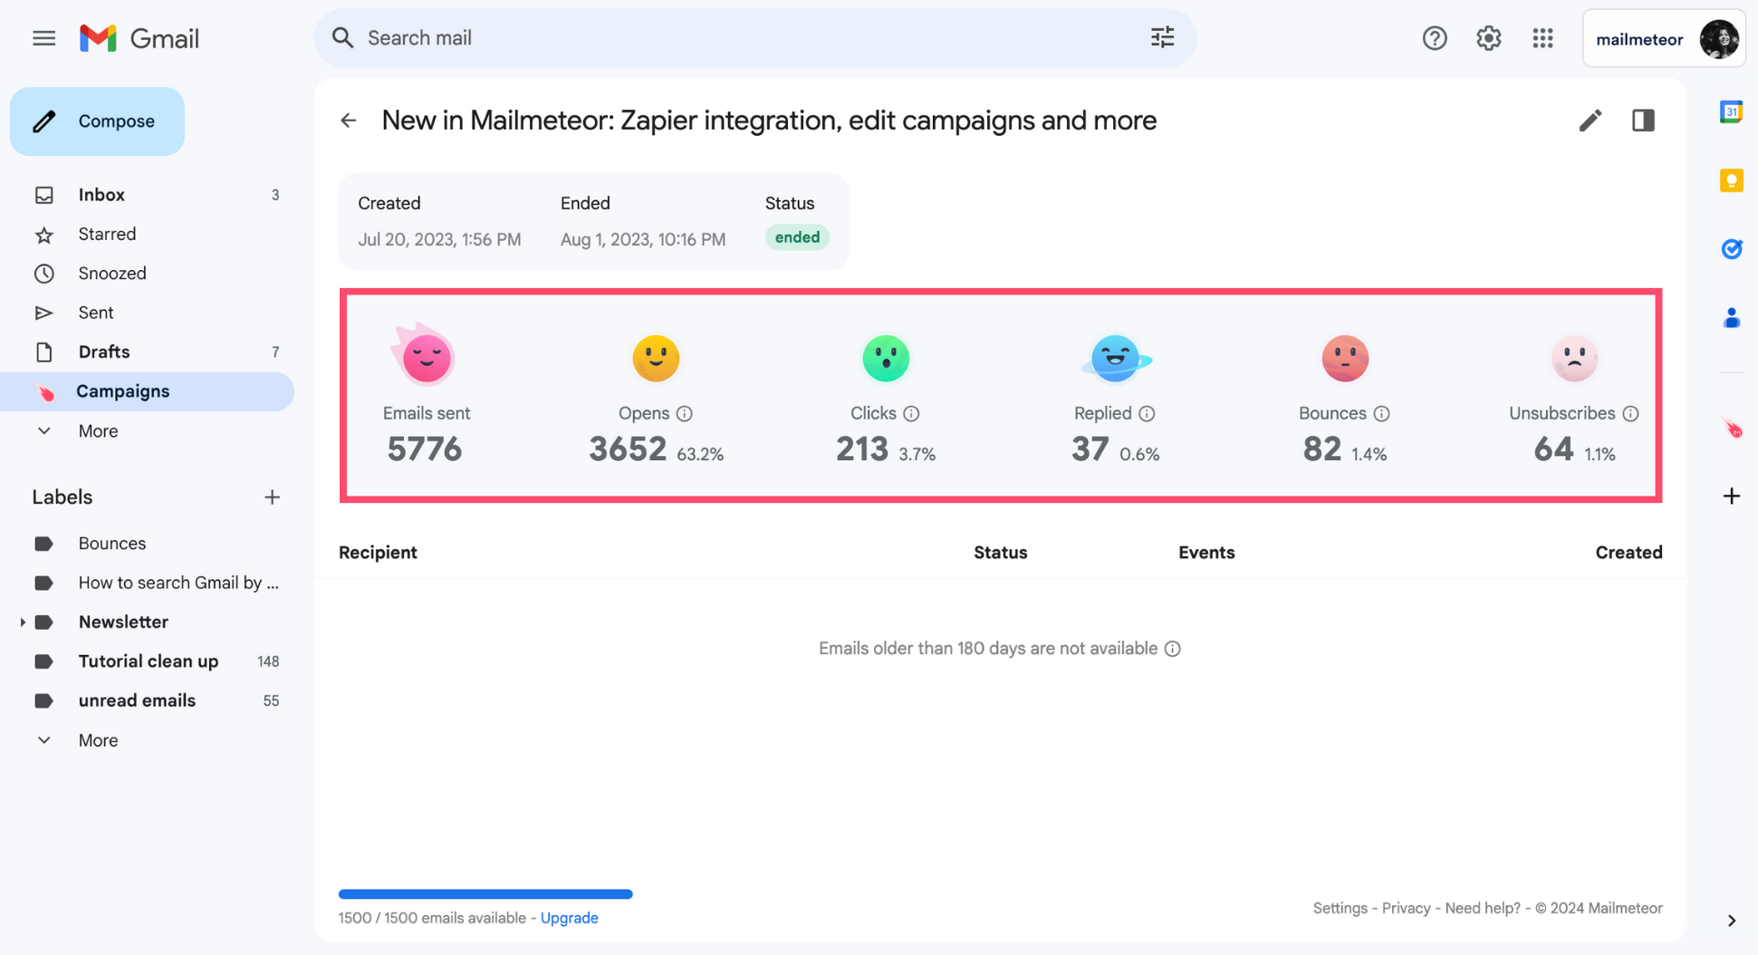The width and height of the screenshot is (1758, 955).
Task: Click the Upgrade link
Action: [569, 918]
